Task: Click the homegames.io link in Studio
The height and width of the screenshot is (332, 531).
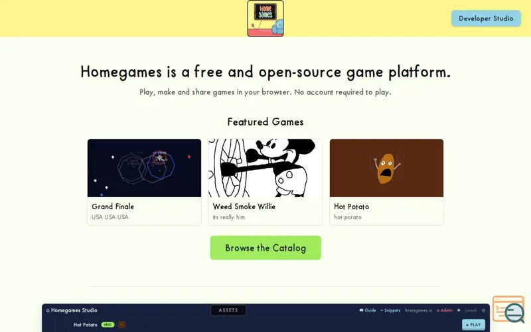Action: (419, 310)
